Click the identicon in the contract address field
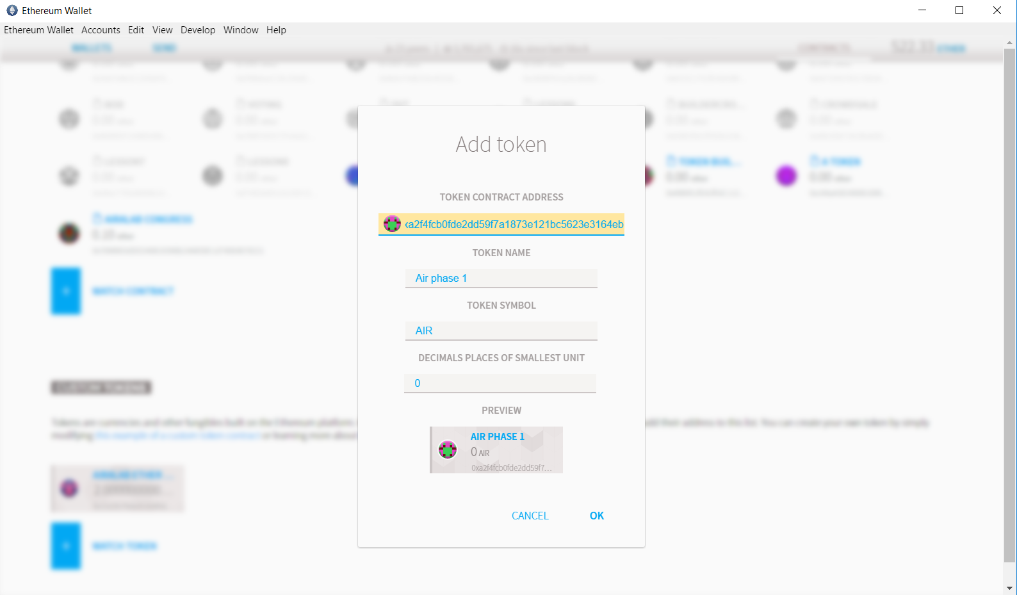1017x595 pixels. pos(392,224)
